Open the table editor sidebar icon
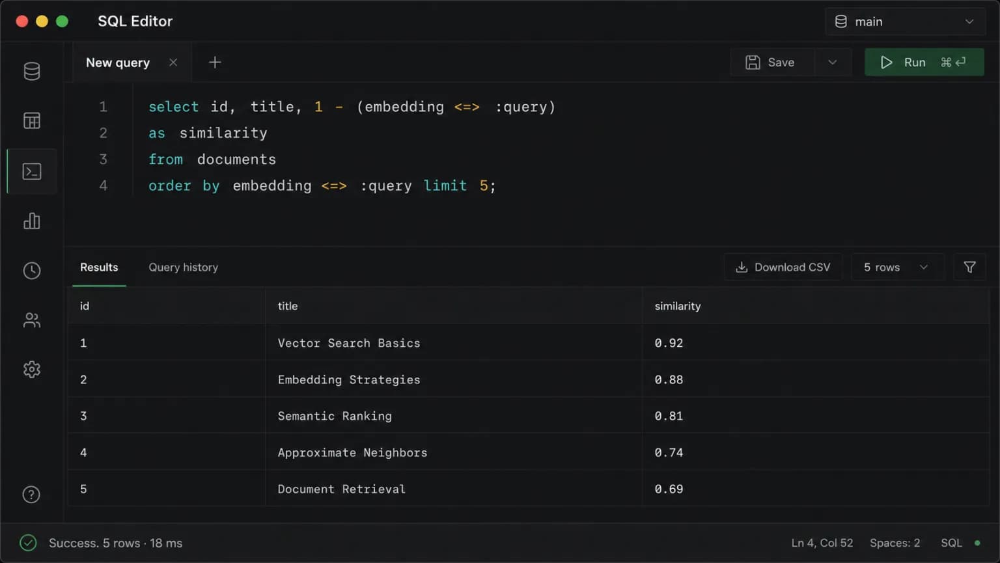 (32, 121)
